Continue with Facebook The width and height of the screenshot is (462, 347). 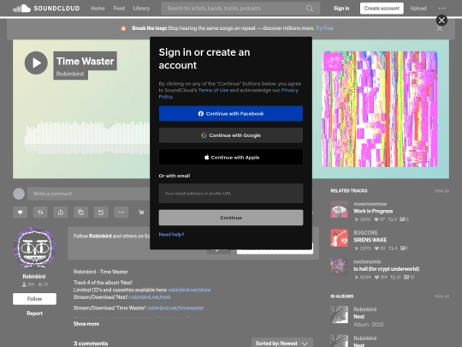[x=231, y=114]
